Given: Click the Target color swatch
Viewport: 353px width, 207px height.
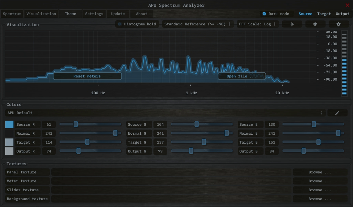Looking at the screenshot, I should 9,142.
